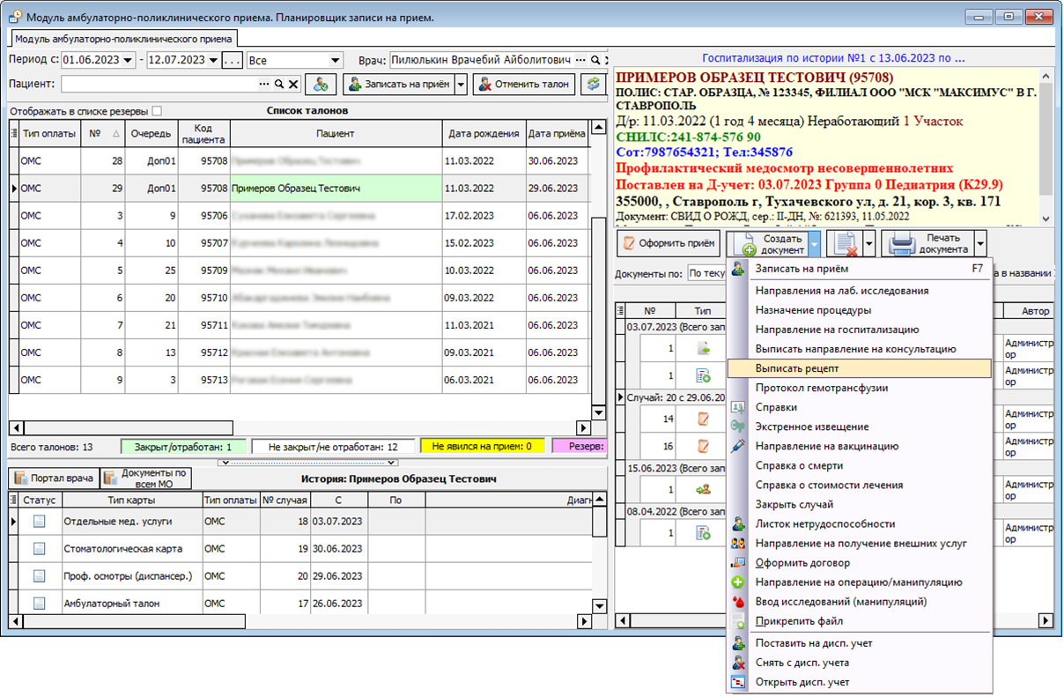The image size is (1064, 697).
Task: Click Создать документ dropdown arrow
Action: coord(816,243)
